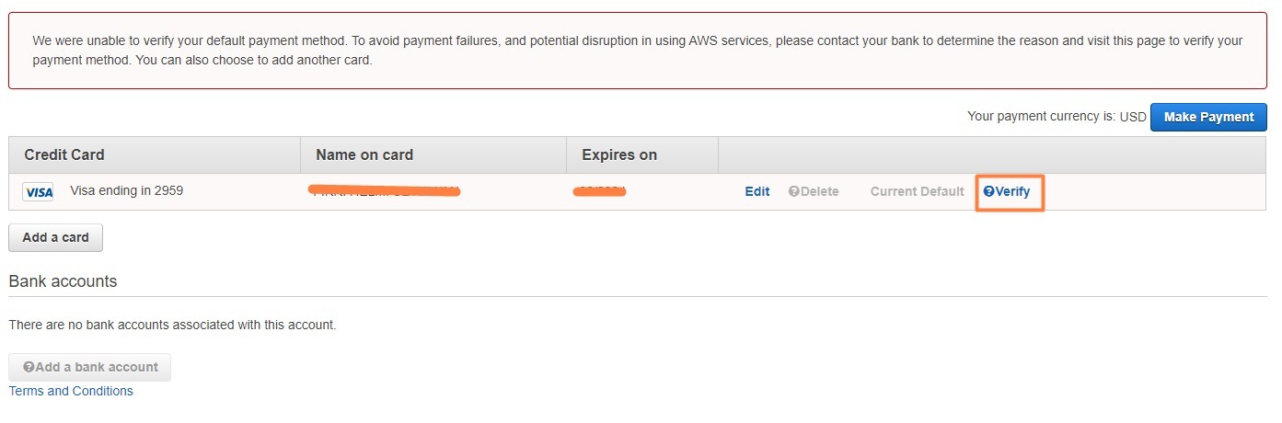Click the greyed-out Delete text
Screen dimensions: 1282x423
tap(819, 191)
